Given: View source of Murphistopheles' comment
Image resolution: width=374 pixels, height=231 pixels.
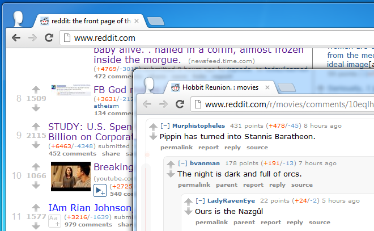Looking at the screenshot, I should click(x=257, y=148).
